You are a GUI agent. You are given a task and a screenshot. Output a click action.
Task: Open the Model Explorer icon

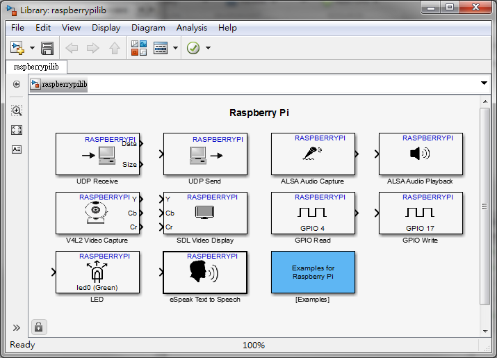coord(161,48)
